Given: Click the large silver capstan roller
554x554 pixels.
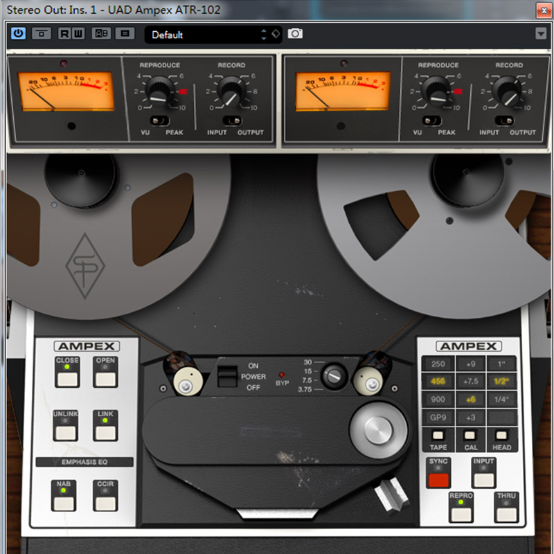Looking at the screenshot, I should coord(378,430).
